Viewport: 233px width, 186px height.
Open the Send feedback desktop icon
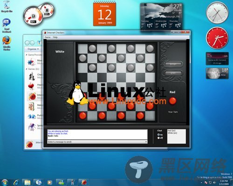tap(7, 26)
